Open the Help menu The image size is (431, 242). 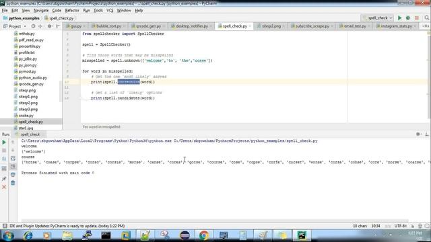139,11
